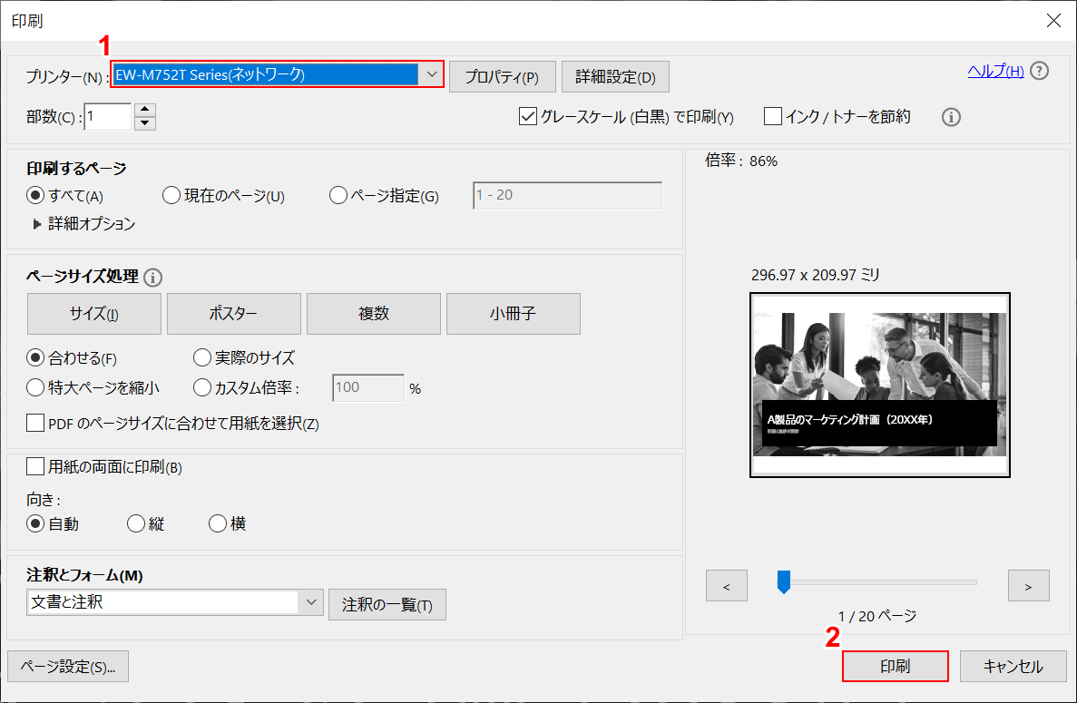This screenshot has width=1077, height=703.
Task: Open the 文書と注釈 dropdown
Action: (x=310, y=601)
